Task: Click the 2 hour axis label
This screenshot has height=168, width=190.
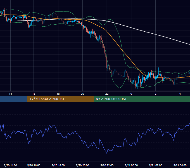Action: click(x=156, y=94)
